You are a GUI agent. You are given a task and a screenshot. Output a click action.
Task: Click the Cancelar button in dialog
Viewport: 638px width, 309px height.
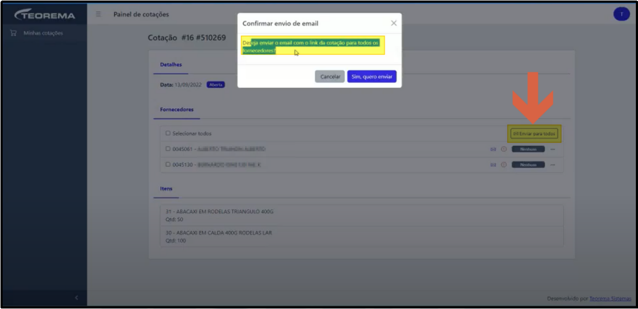pos(330,77)
